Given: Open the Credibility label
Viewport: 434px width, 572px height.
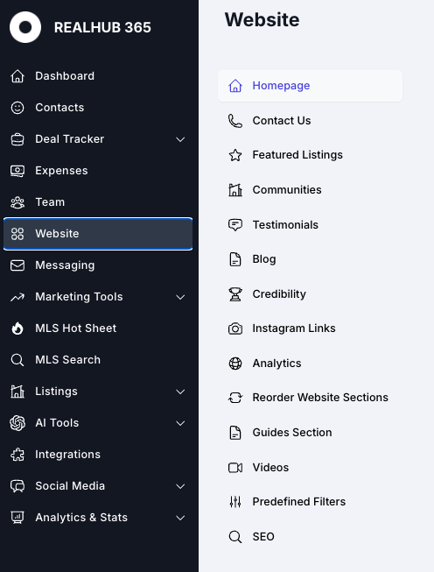Looking at the screenshot, I should (x=279, y=294).
